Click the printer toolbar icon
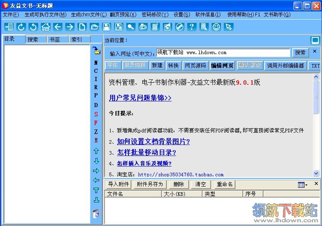The image size is (322, 226). click(x=143, y=27)
